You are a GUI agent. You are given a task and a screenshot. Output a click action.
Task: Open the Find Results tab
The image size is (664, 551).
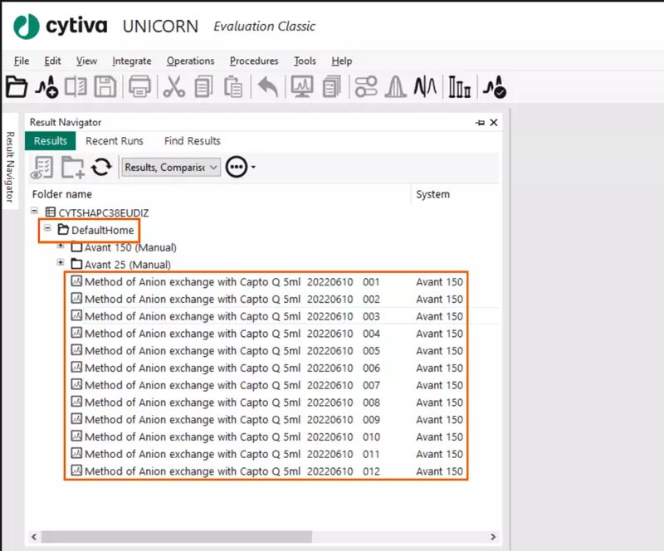pos(192,140)
